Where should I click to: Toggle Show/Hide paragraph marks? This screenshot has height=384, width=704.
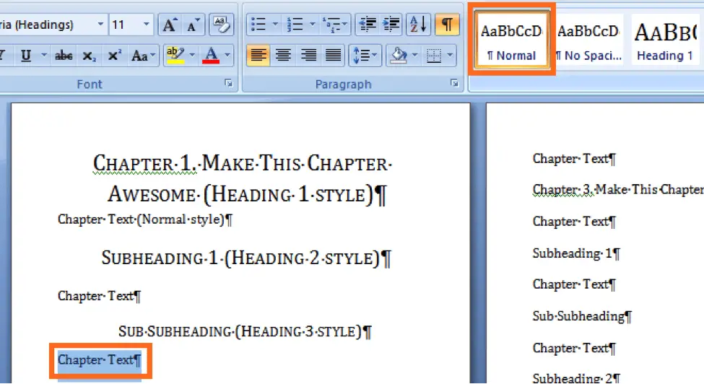pos(447,25)
